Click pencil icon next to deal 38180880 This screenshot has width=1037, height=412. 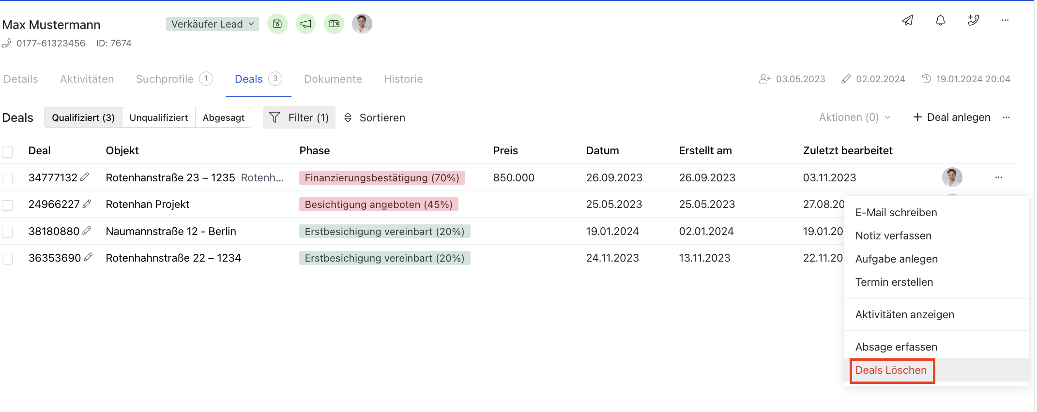point(87,231)
